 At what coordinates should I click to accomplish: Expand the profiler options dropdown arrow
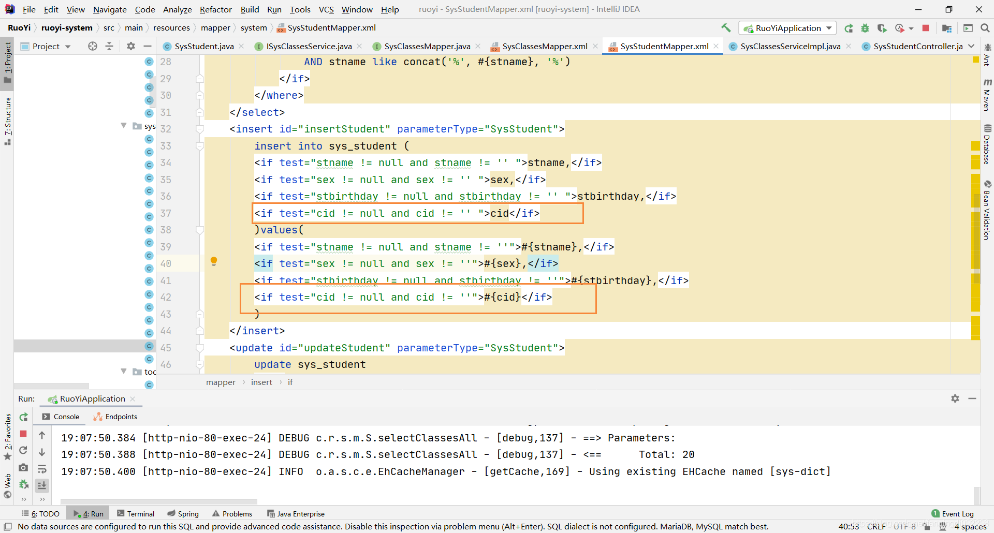911,28
